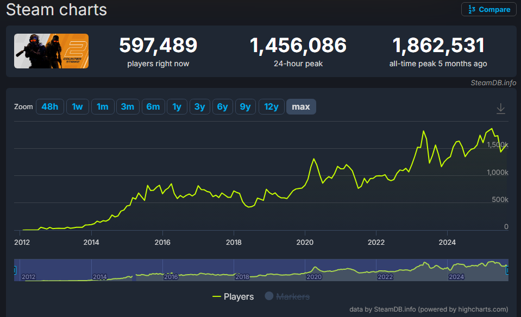Set zoom to 3m
Screen dimensions: 521x317
[128, 106]
